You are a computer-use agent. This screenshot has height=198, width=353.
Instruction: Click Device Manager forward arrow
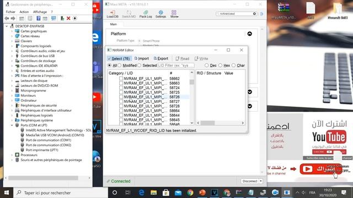click(13, 18)
